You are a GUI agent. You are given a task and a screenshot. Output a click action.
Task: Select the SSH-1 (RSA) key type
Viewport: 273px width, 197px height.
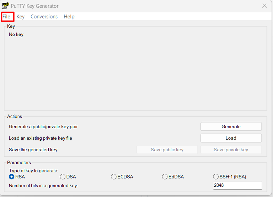pyautogui.click(x=216, y=177)
